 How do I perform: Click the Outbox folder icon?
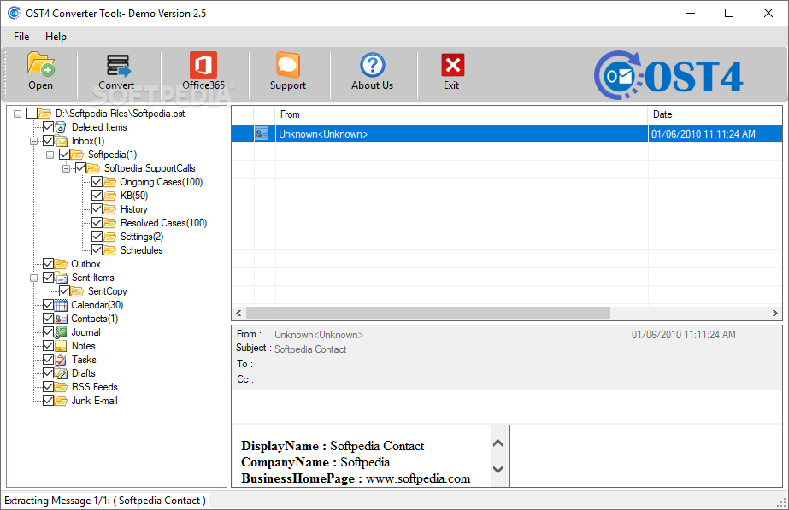click(x=61, y=264)
